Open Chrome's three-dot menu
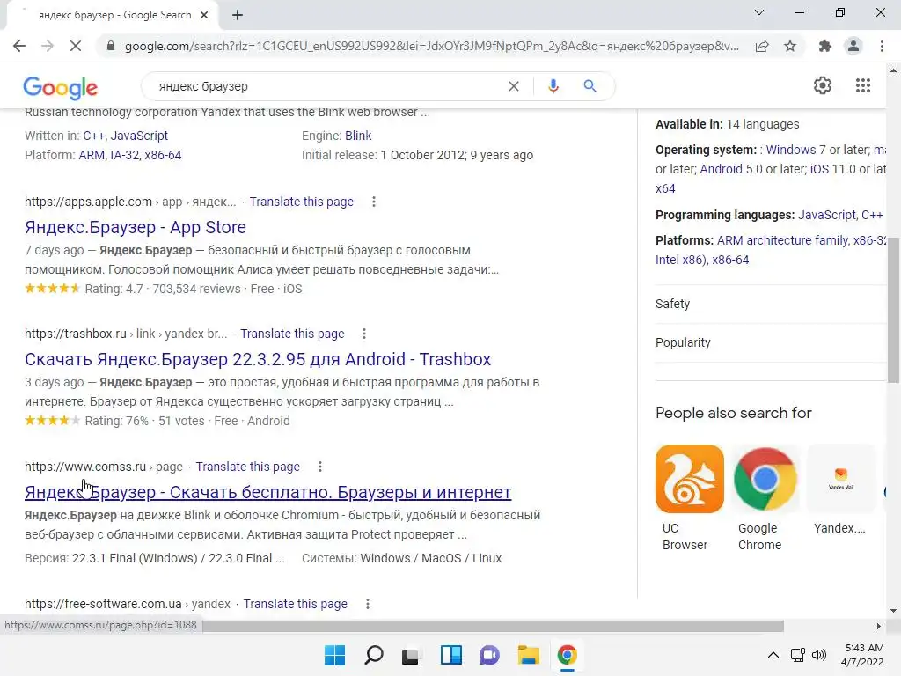 [882, 46]
